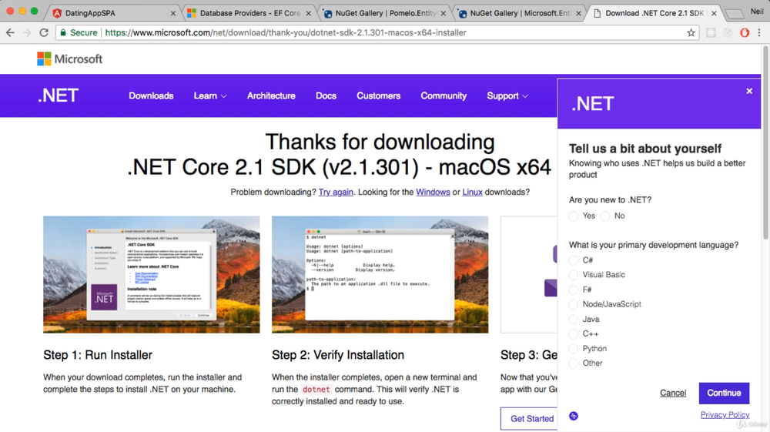Click the round purple icon beside Privacy Policy
The height and width of the screenshot is (432, 770).
tap(574, 417)
